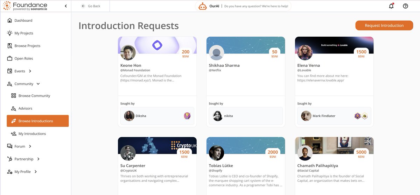Click the My Introductions add-person icon

(x=14, y=134)
